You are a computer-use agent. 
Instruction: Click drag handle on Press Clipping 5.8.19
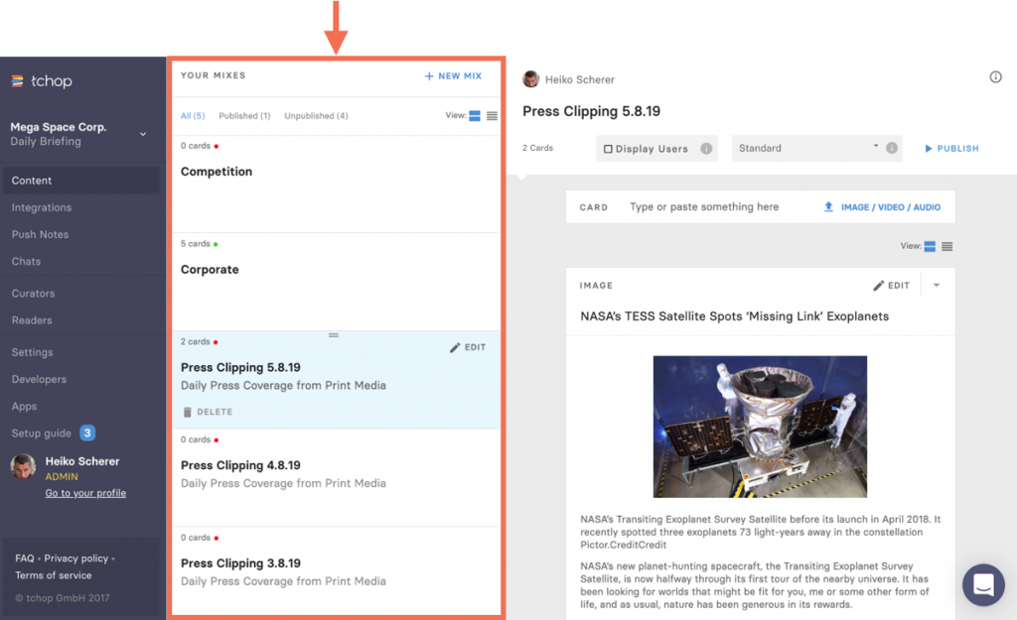334,335
